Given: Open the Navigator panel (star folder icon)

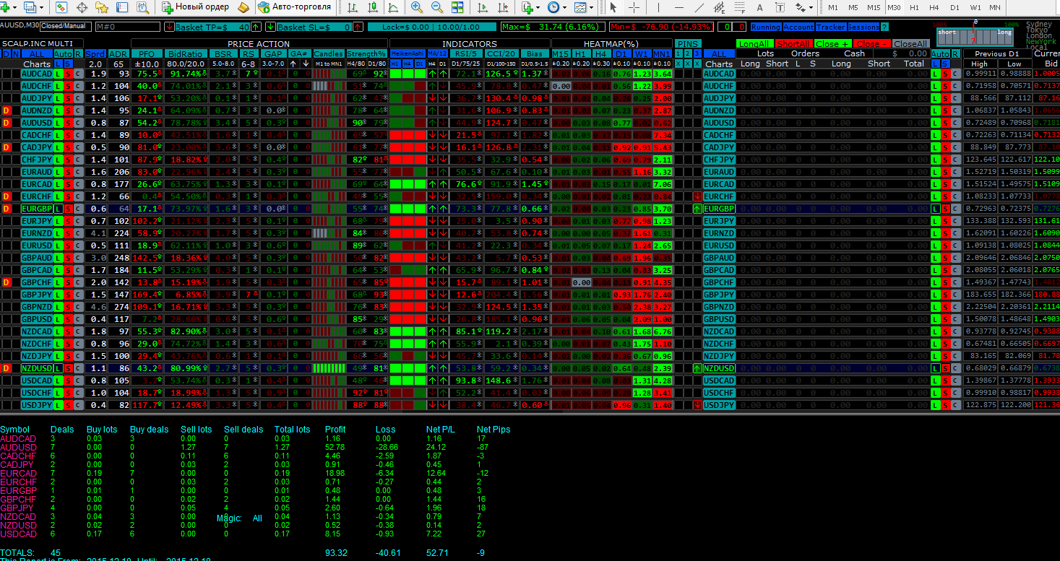Looking at the screenshot, I should point(102,7).
